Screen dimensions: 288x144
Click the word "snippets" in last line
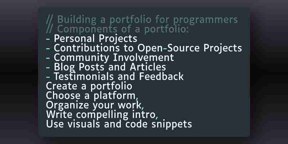point(172,125)
